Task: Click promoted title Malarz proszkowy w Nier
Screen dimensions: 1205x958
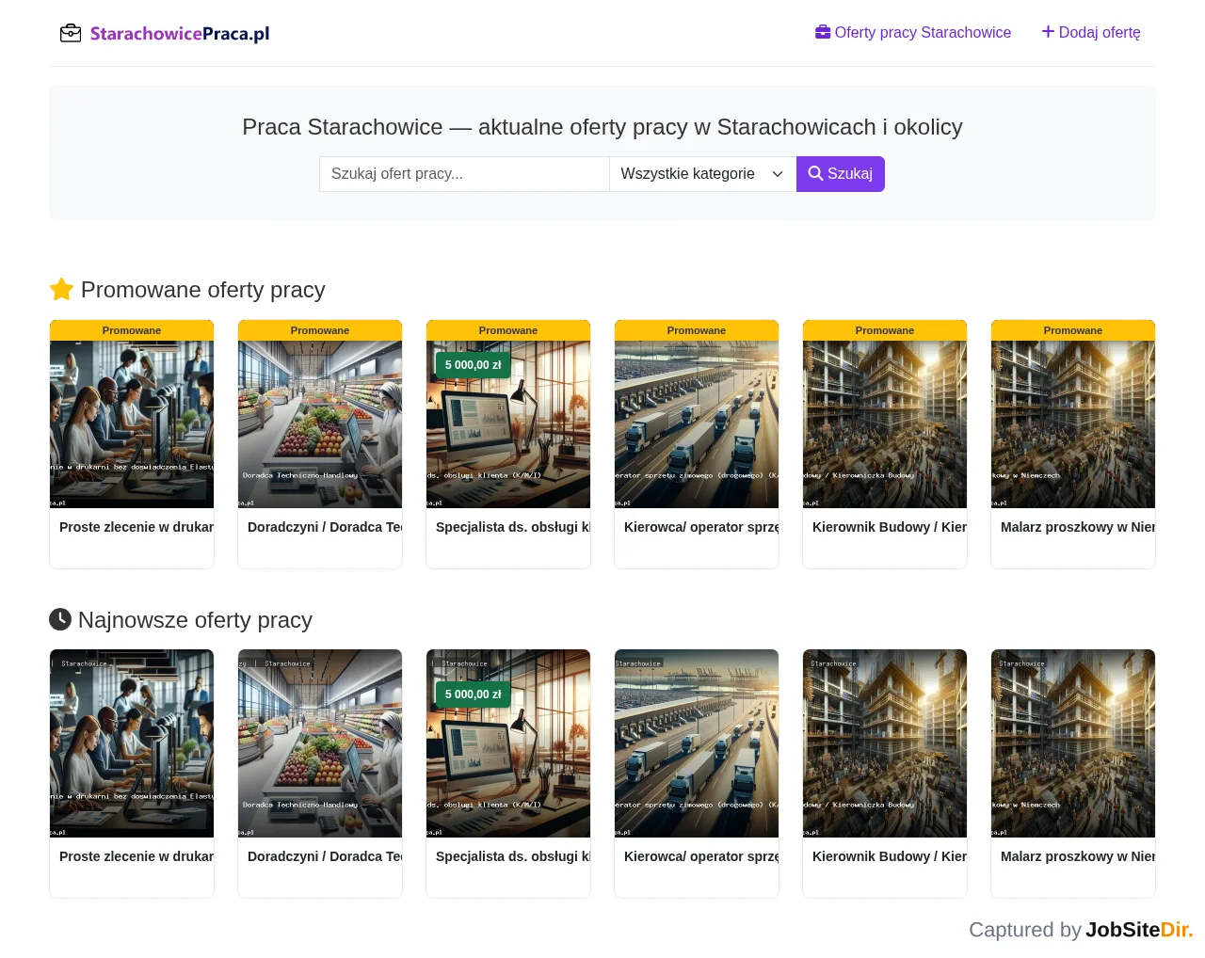Action: click(1078, 527)
